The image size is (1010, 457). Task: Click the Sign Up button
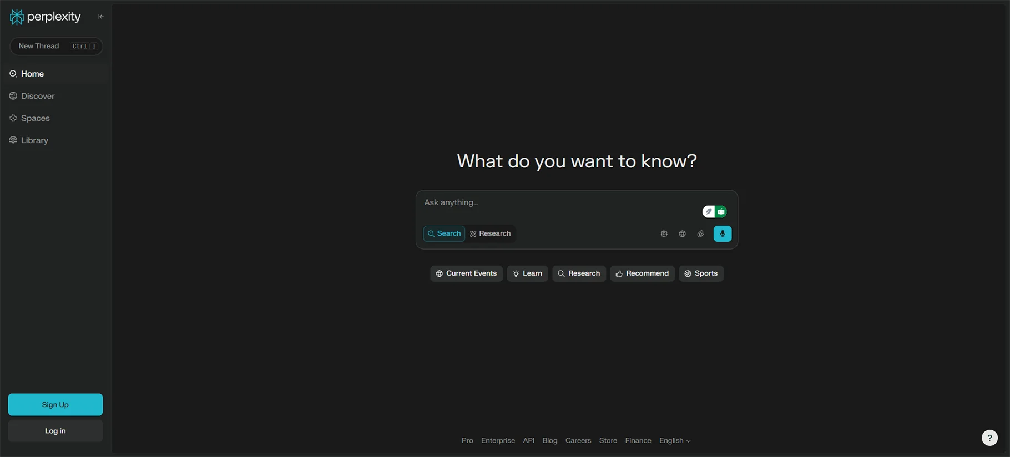click(55, 405)
